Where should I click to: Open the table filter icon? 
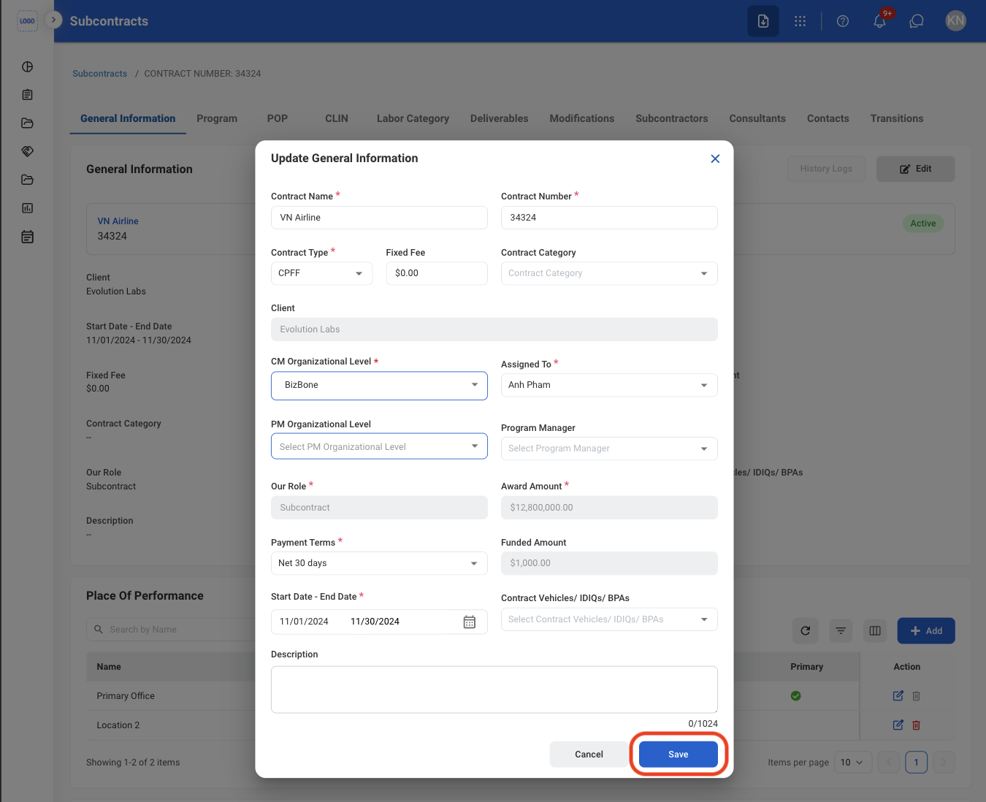[x=841, y=631]
